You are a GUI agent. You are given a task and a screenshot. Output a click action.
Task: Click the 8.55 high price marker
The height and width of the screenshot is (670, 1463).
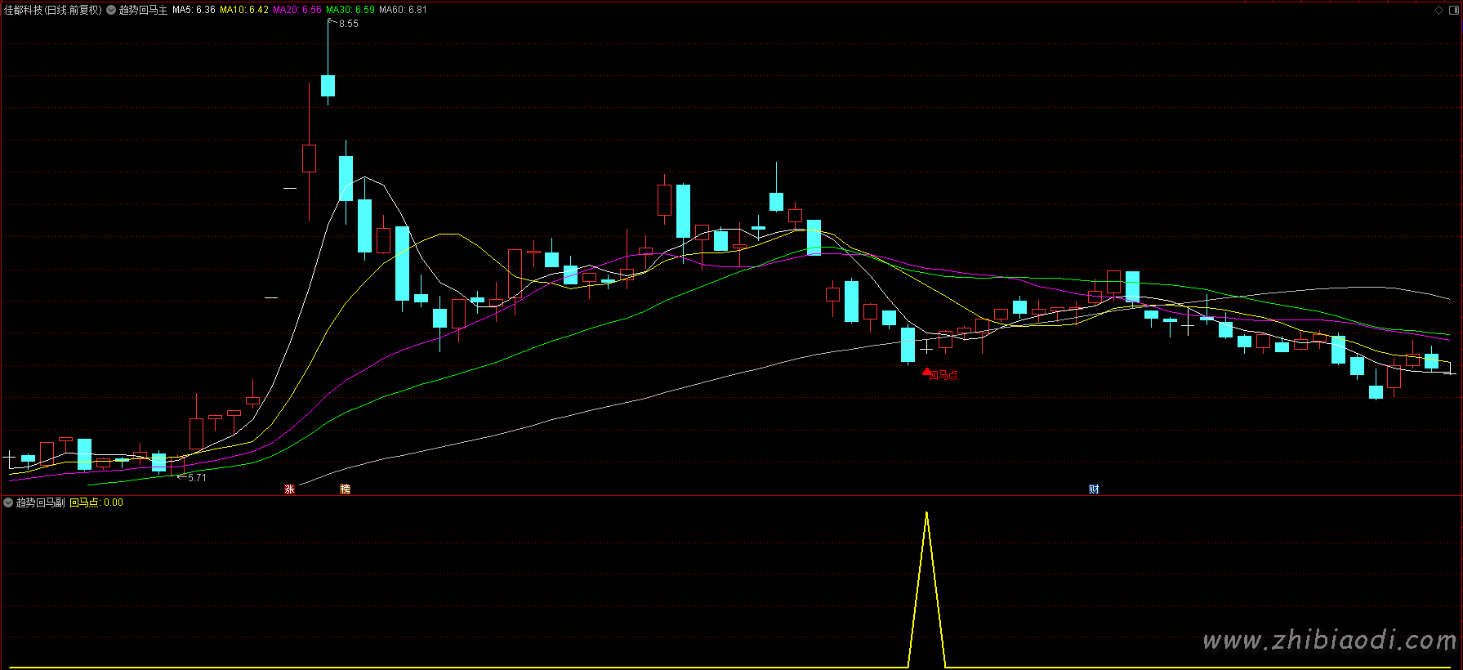click(348, 24)
